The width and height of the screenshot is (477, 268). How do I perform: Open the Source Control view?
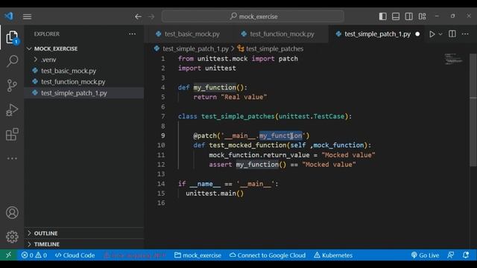pyautogui.click(x=12, y=86)
